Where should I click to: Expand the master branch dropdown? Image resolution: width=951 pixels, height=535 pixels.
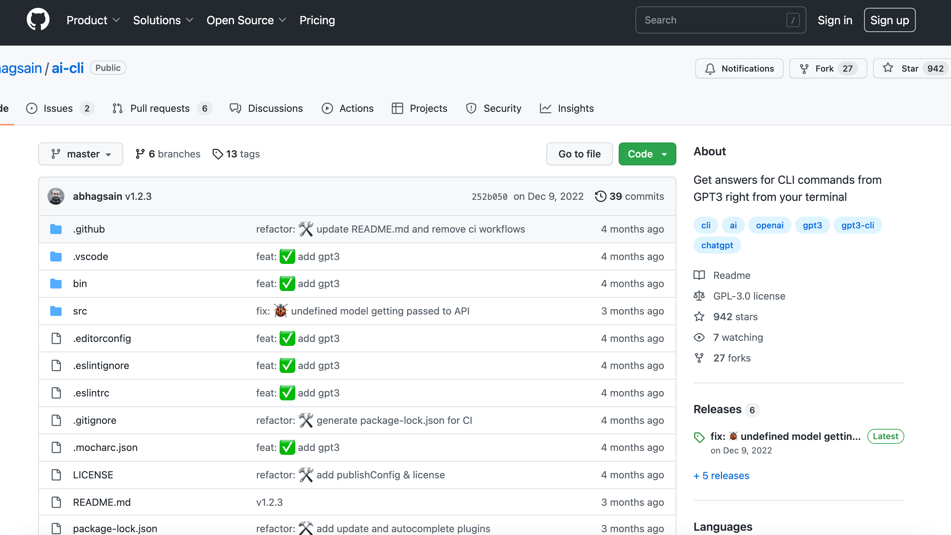click(x=80, y=154)
